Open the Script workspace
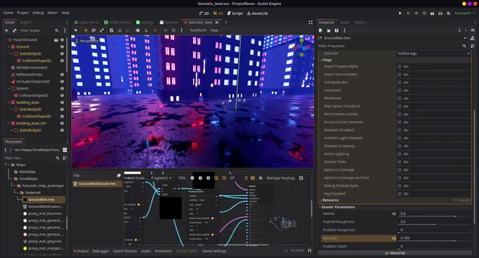The image size is (479, 258). pos(235,13)
